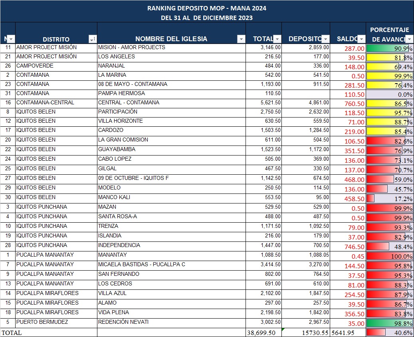Open the first number column filter arrow
The image size is (414, 337).
pos(11,39)
